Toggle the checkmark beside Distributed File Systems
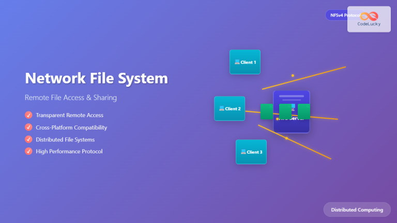The height and width of the screenshot is (223, 397). (x=28, y=139)
